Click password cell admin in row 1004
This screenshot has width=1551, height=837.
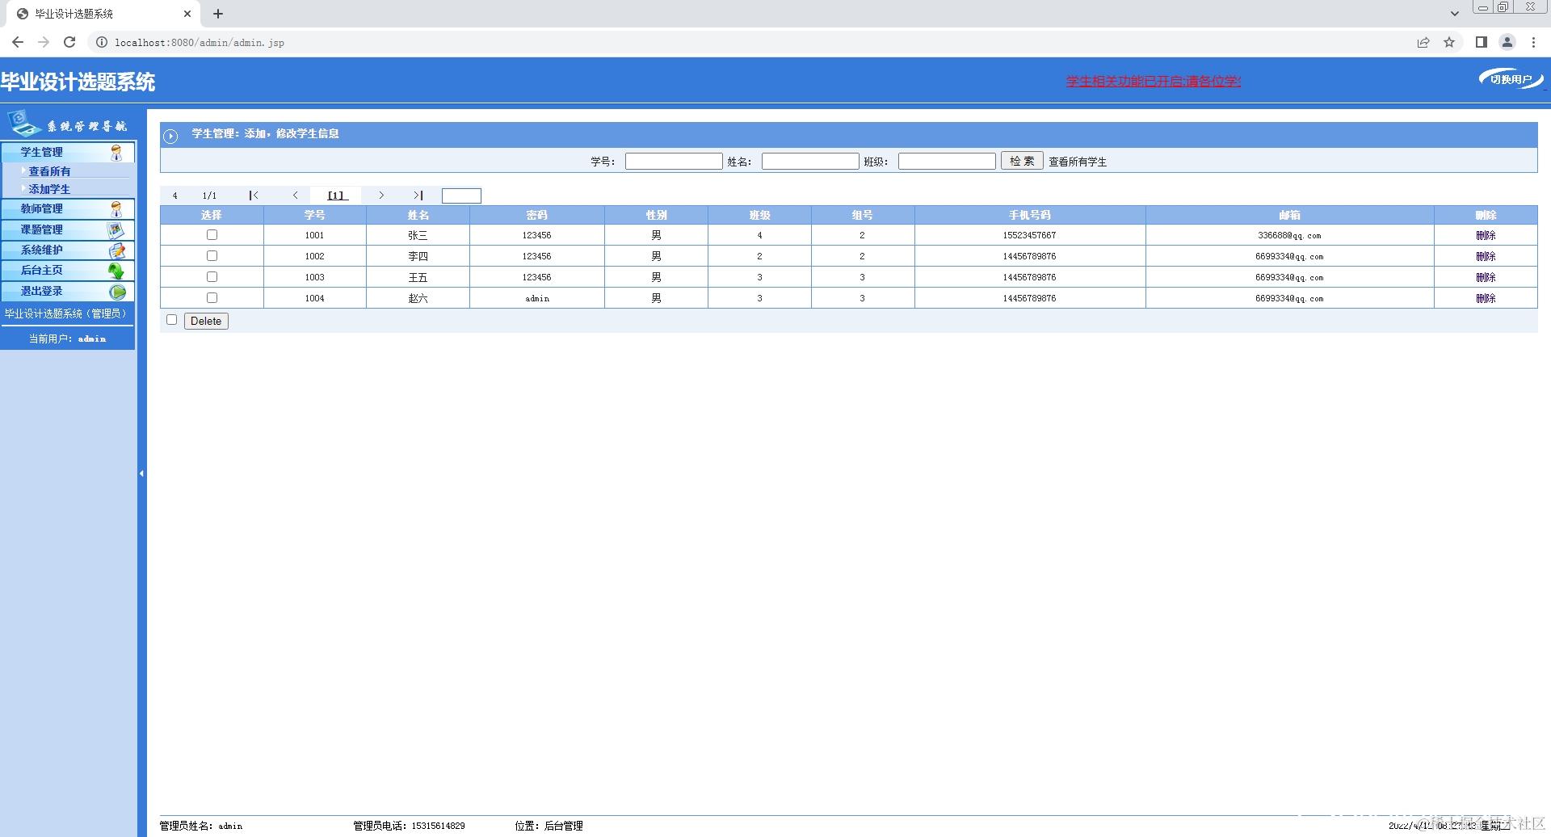[x=537, y=299]
